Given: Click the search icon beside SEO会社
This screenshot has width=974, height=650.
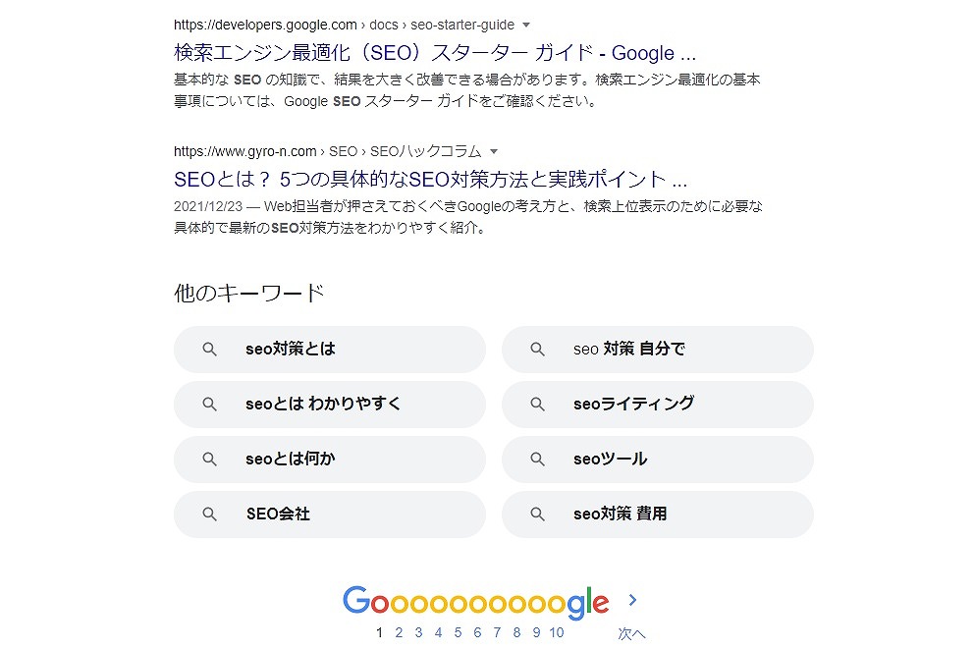Looking at the screenshot, I should [210, 515].
